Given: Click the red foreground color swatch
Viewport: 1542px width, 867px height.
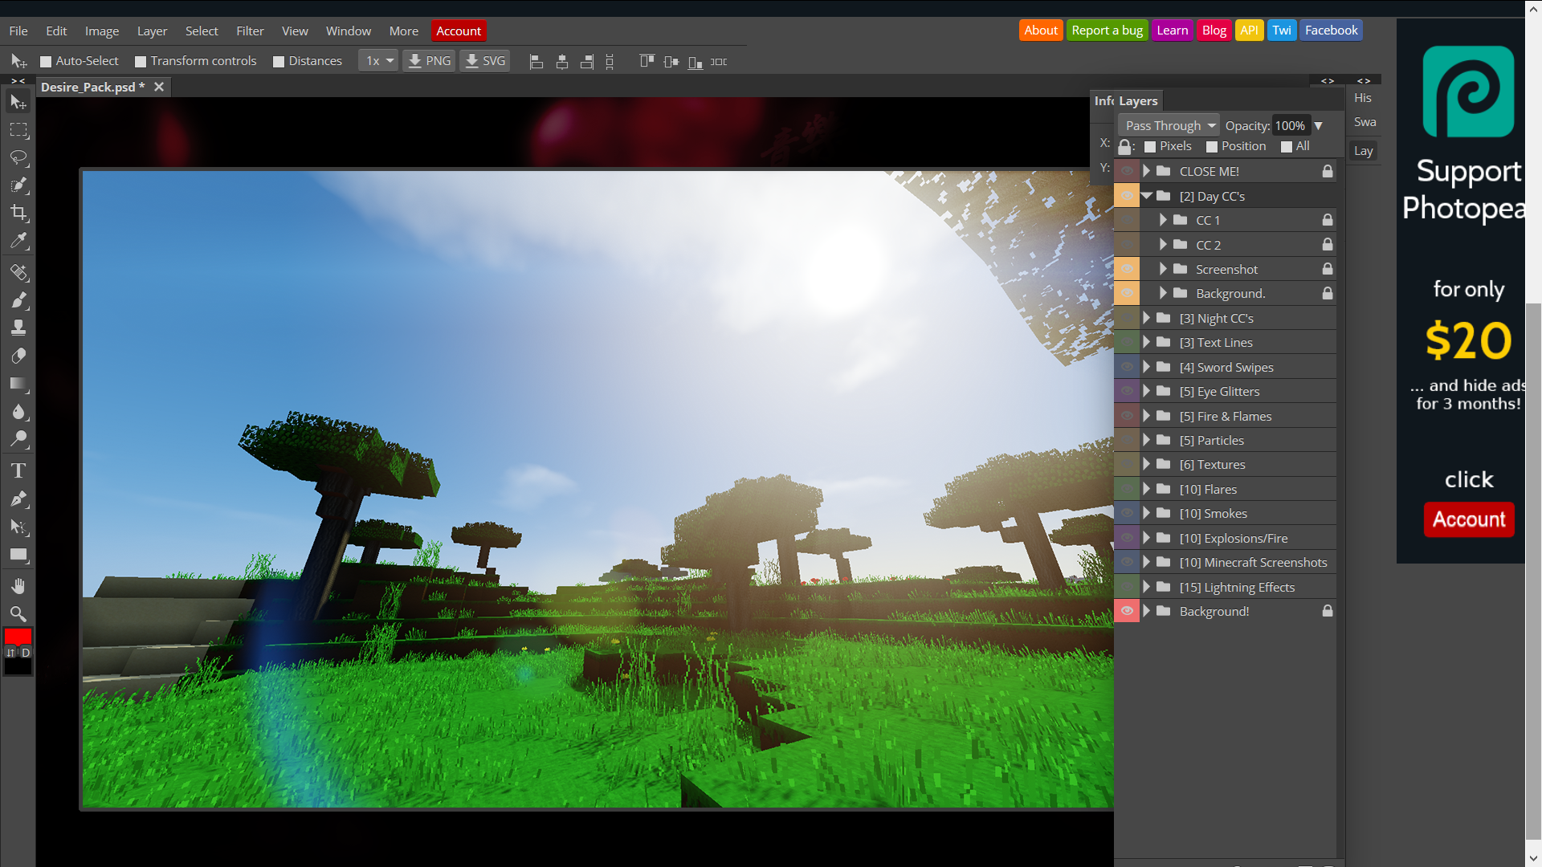Looking at the screenshot, I should (18, 637).
